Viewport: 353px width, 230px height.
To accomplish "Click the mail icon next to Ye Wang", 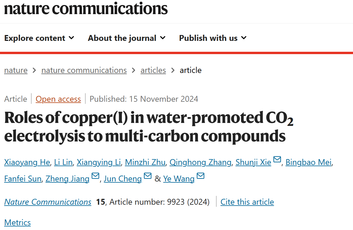I will (x=200, y=176).
